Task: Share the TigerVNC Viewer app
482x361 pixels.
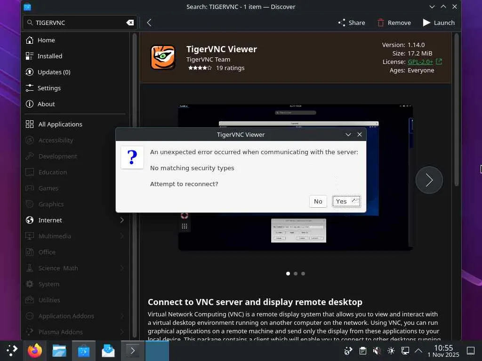Action: [x=352, y=23]
